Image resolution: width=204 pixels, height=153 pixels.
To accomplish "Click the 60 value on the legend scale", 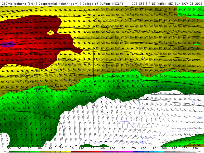I will click(x=19, y=148).
